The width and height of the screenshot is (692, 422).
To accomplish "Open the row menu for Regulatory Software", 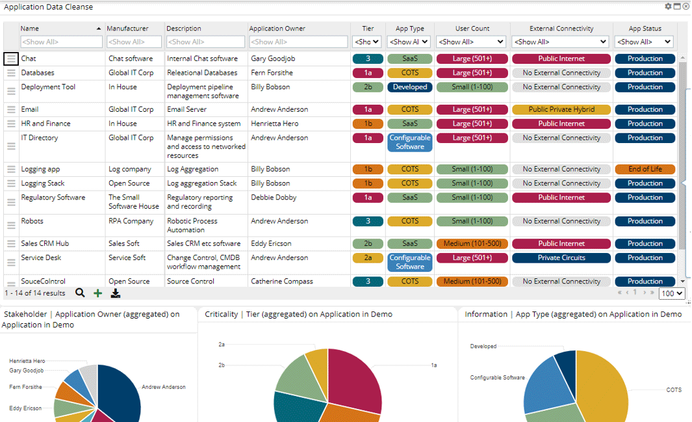I will [11, 202].
